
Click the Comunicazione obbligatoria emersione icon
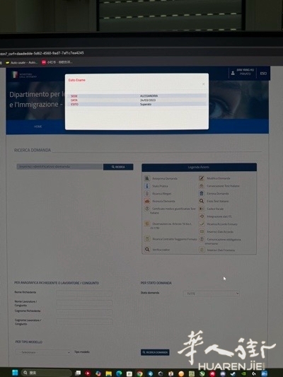[x=202, y=239]
